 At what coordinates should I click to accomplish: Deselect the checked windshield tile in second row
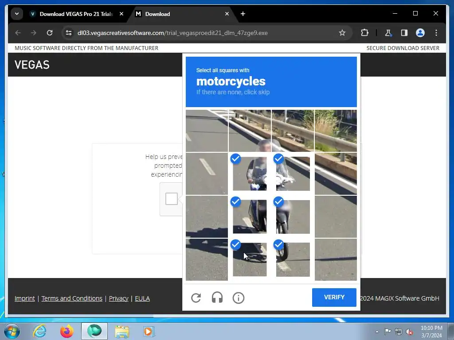tap(293, 174)
